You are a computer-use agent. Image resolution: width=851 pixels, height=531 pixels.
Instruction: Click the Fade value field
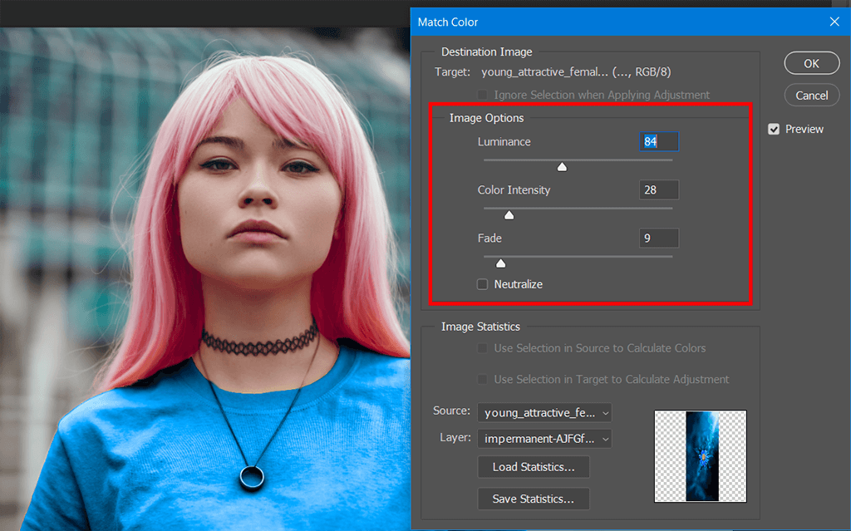coord(659,238)
